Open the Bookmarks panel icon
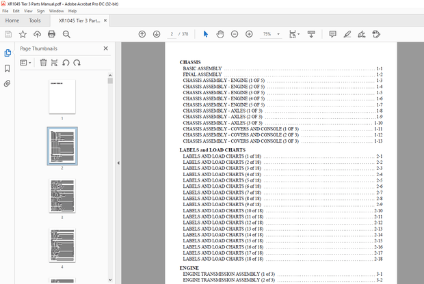The height and width of the screenshot is (284, 424). pyautogui.click(x=8, y=68)
